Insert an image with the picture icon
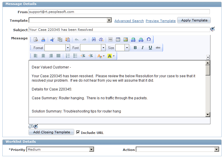This screenshot has width=224, height=158. pos(126,39)
